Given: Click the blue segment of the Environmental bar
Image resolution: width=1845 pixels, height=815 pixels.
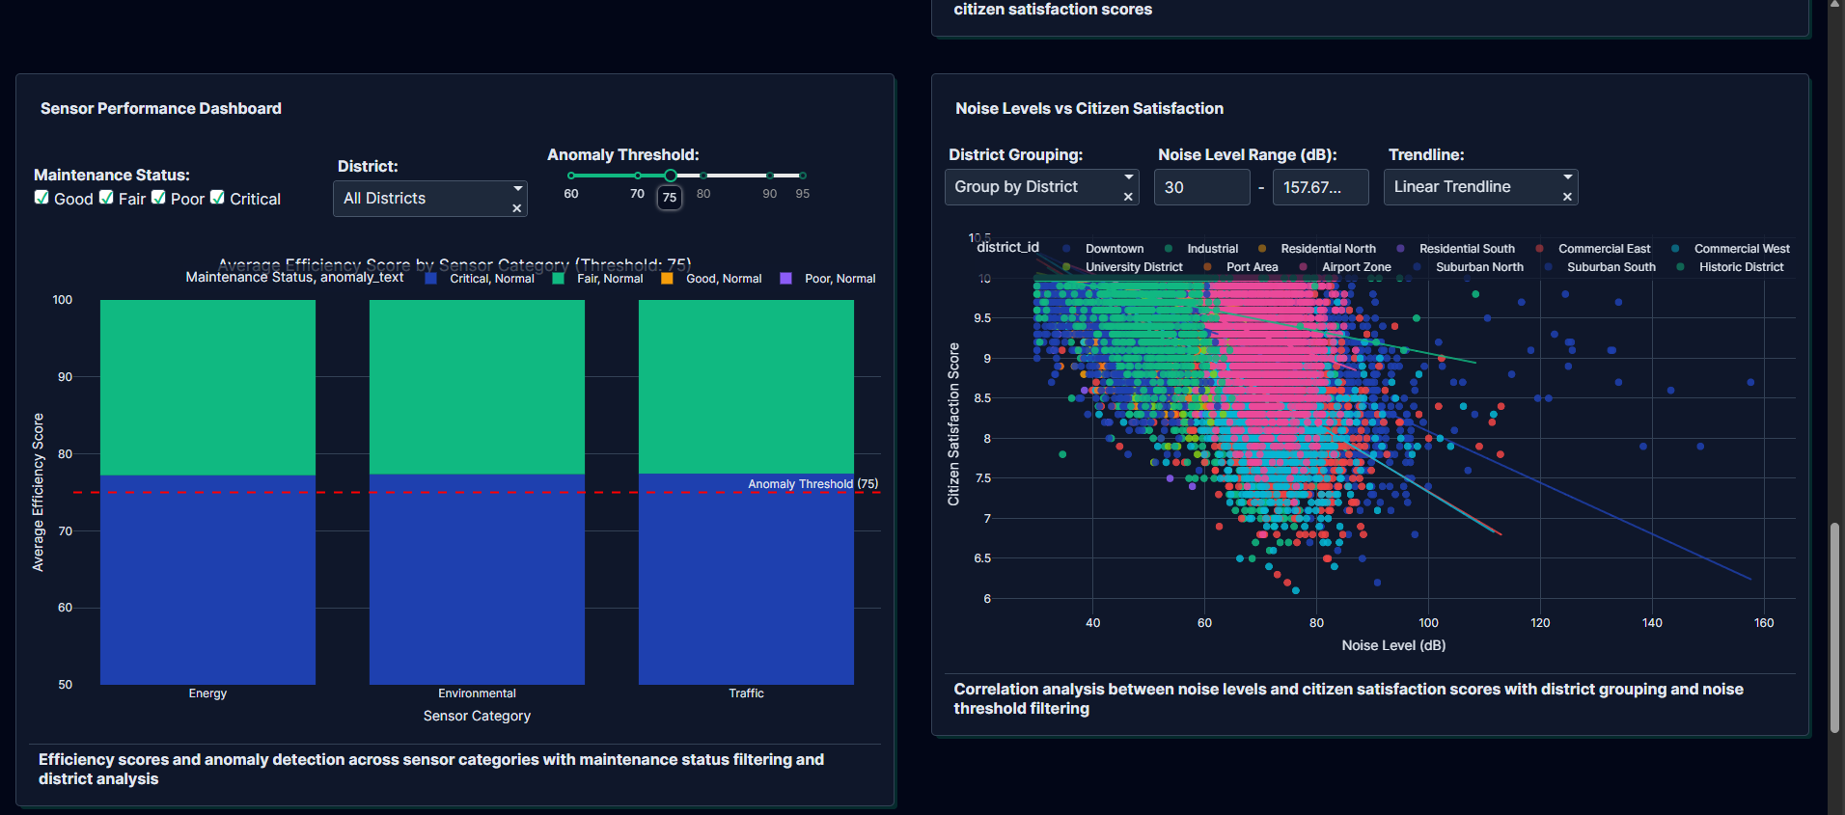Looking at the screenshot, I should 477,580.
